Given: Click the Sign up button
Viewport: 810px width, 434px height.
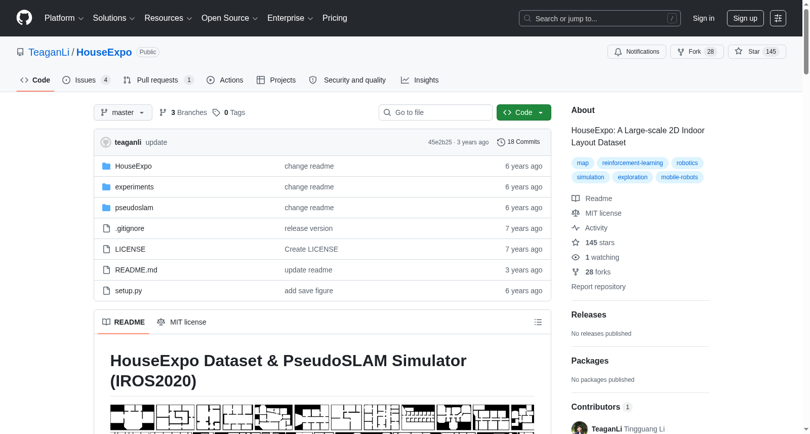Looking at the screenshot, I should pyautogui.click(x=745, y=18).
